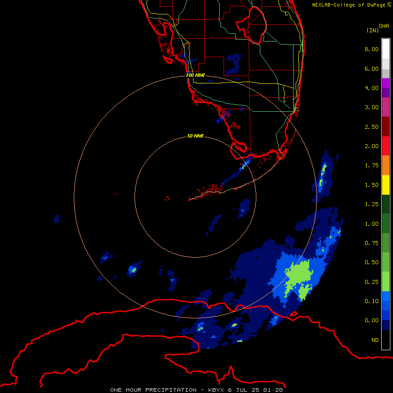This screenshot has width=393, height=393.
Task: Click the 50 NMI range ring label
Action: pos(195,136)
